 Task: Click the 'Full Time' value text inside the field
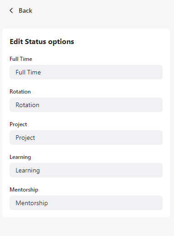(x=28, y=72)
